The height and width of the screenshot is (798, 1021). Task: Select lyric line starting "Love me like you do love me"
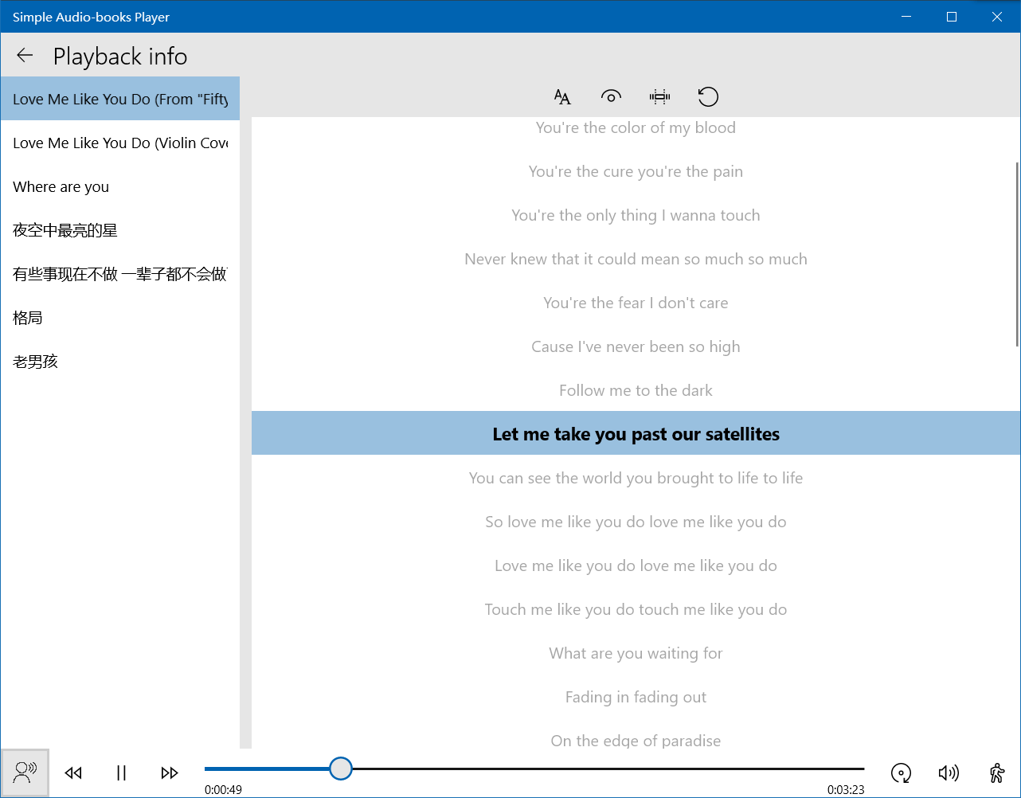636,565
